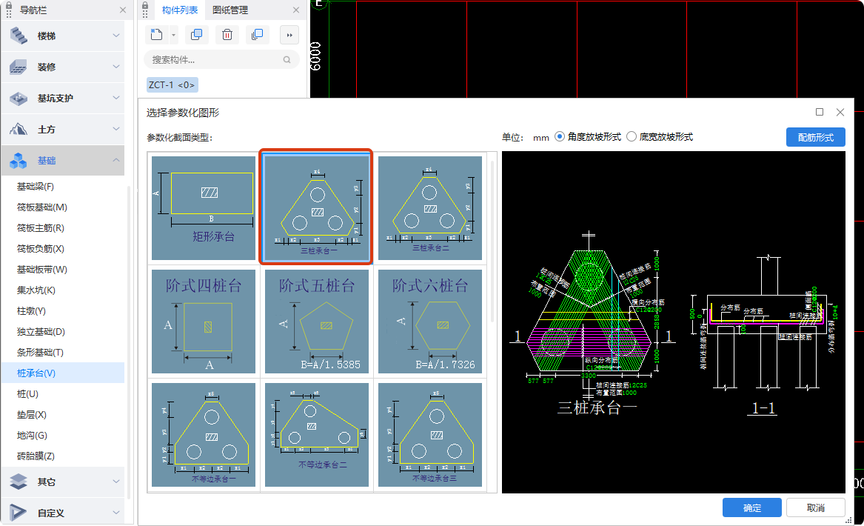The image size is (864, 526).
Task: Click the delete trash icon
Action: click(x=227, y=35)
